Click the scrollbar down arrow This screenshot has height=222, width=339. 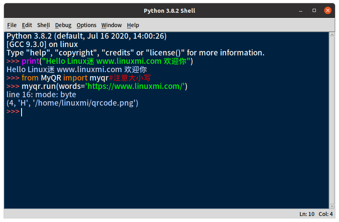pos(332,206)
